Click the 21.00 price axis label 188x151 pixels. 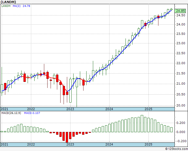(x=181, y=84)
